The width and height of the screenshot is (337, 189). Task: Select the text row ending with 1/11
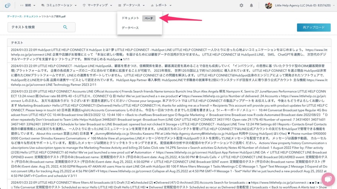[169, 55]
